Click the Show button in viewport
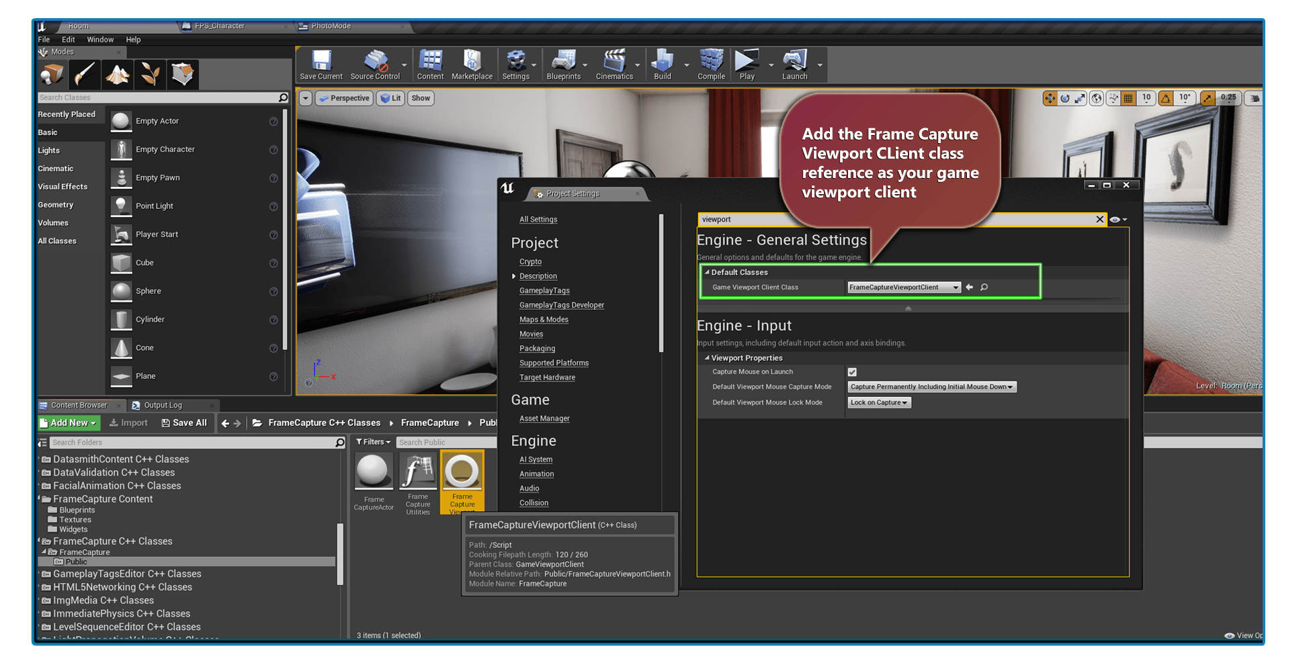1313x665 pixels. (421, 98)
